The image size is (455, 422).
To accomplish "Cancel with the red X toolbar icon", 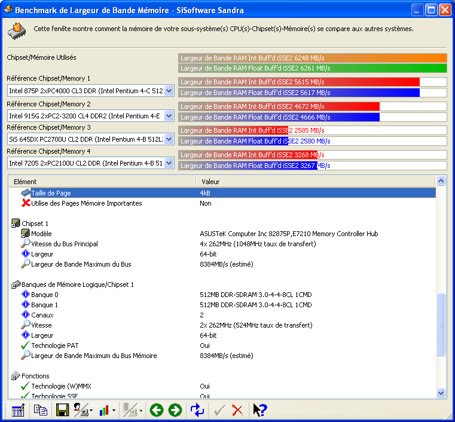I will [237, 411].
